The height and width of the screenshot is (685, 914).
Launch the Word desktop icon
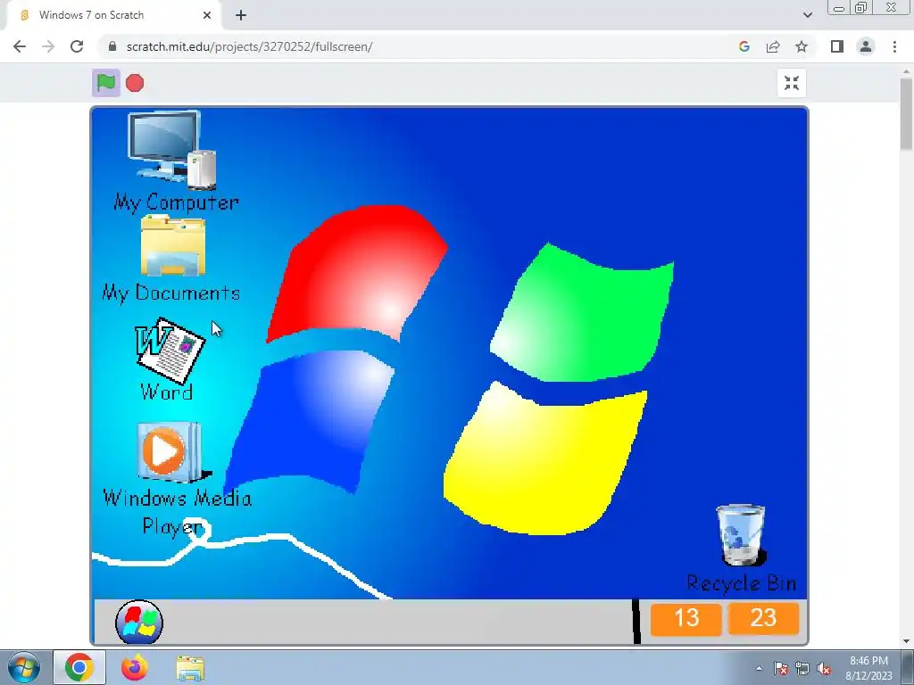(170, 351)
